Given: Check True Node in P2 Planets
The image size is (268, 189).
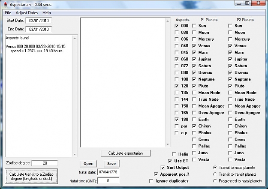Looking at the screenshot, I should (230, 99).
